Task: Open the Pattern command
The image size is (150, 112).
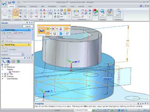Action: (x=110, y=13)
